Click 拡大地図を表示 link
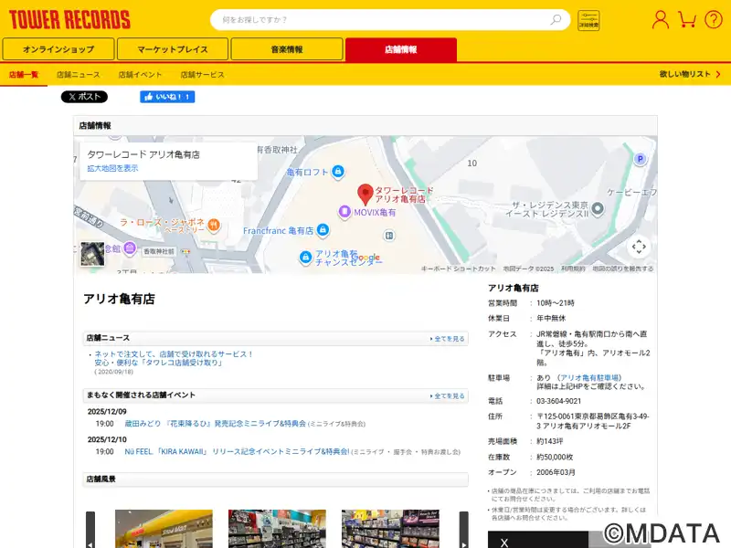731x548 pixels. point(112,168)
